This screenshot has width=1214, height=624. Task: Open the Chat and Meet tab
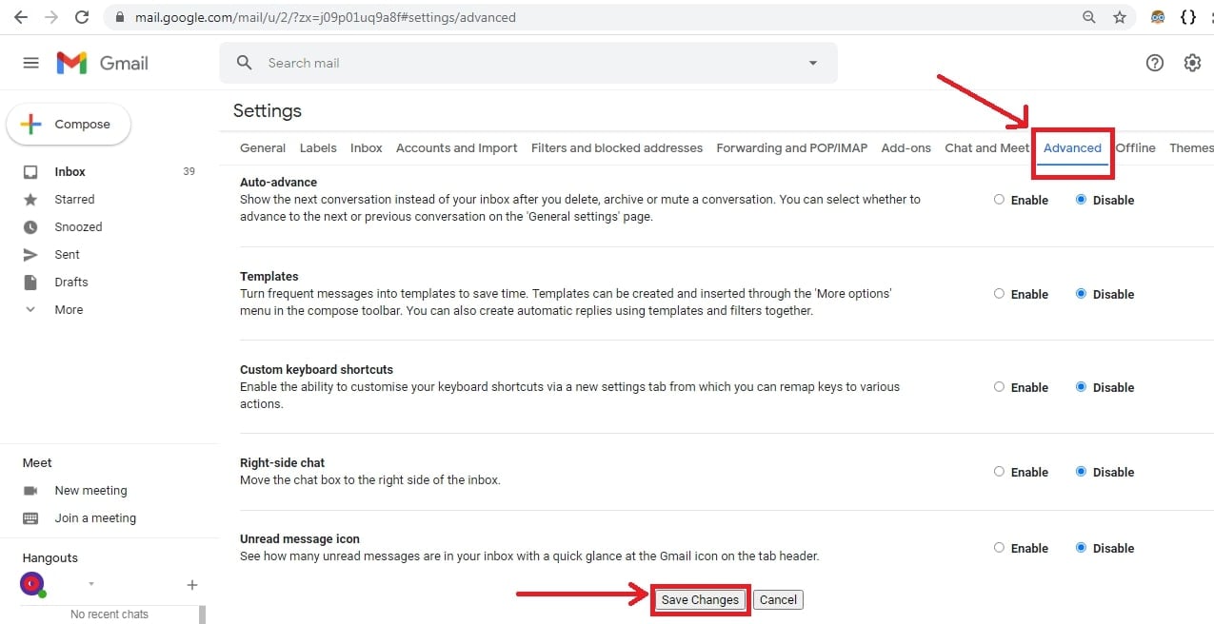pos(987,148)
